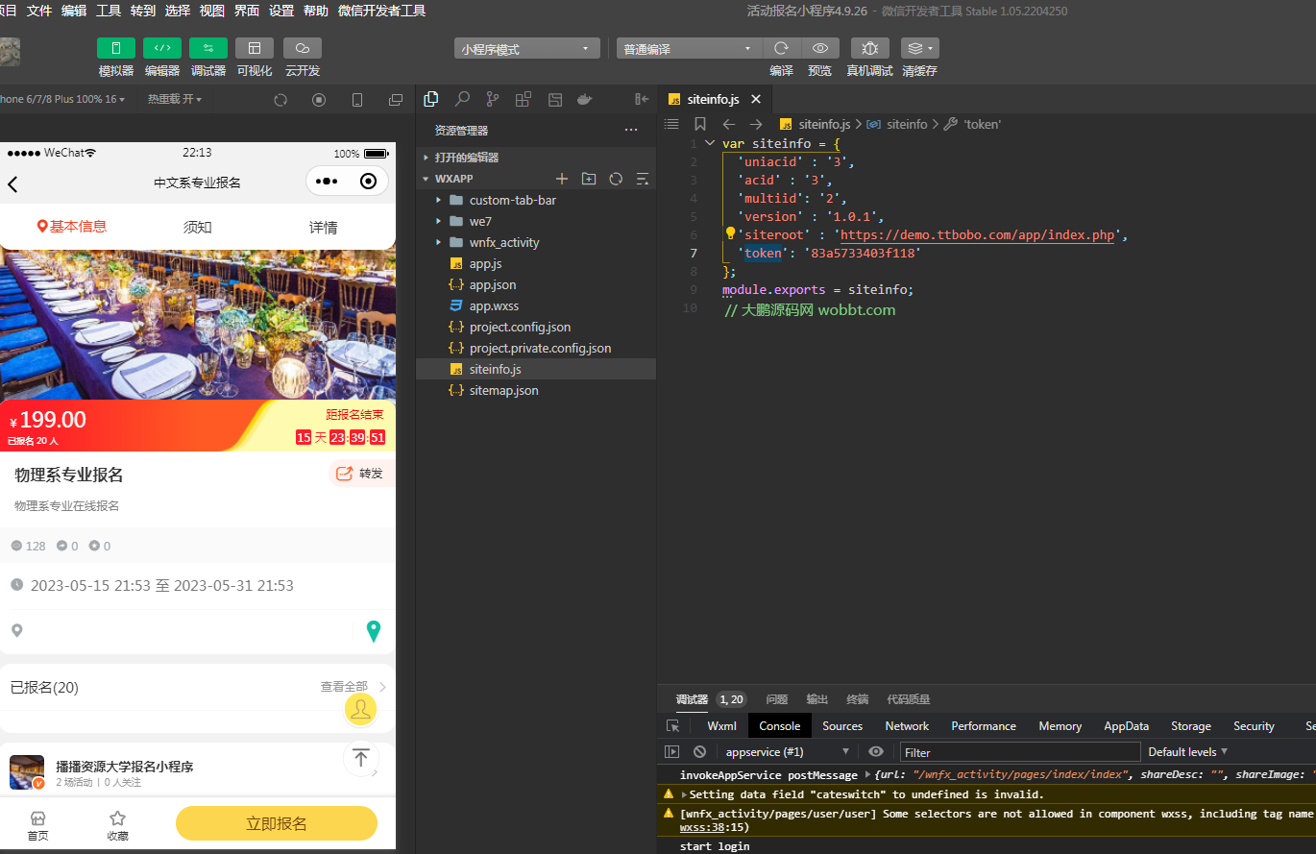1316x854 pixels.
Task: Click the New Folder icon in WXAPP panel
Action: pyautogui.click(x=589, y=179)
